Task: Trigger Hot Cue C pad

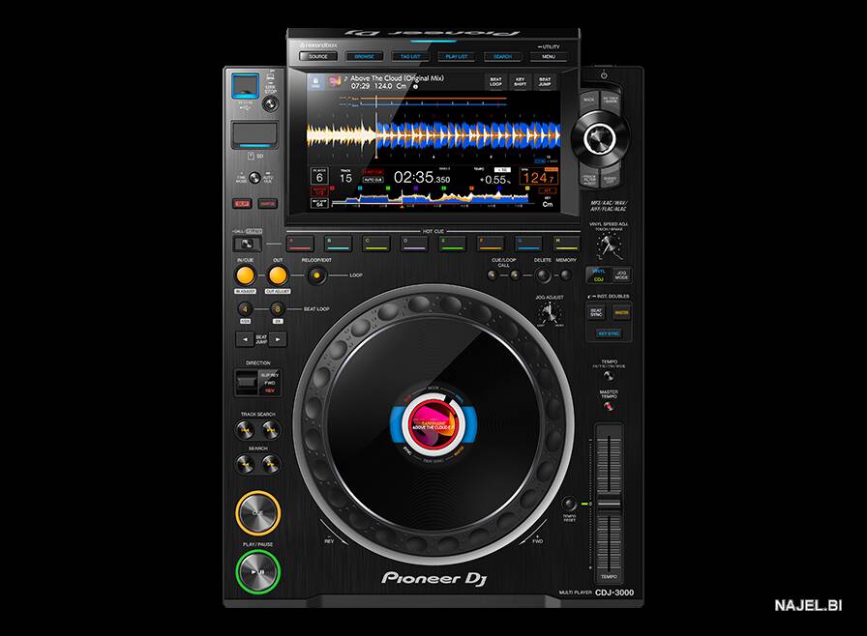Action: [376, 243]
